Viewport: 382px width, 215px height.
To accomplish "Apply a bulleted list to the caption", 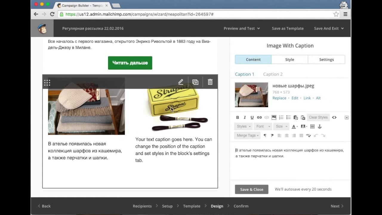I will [288, 117].
